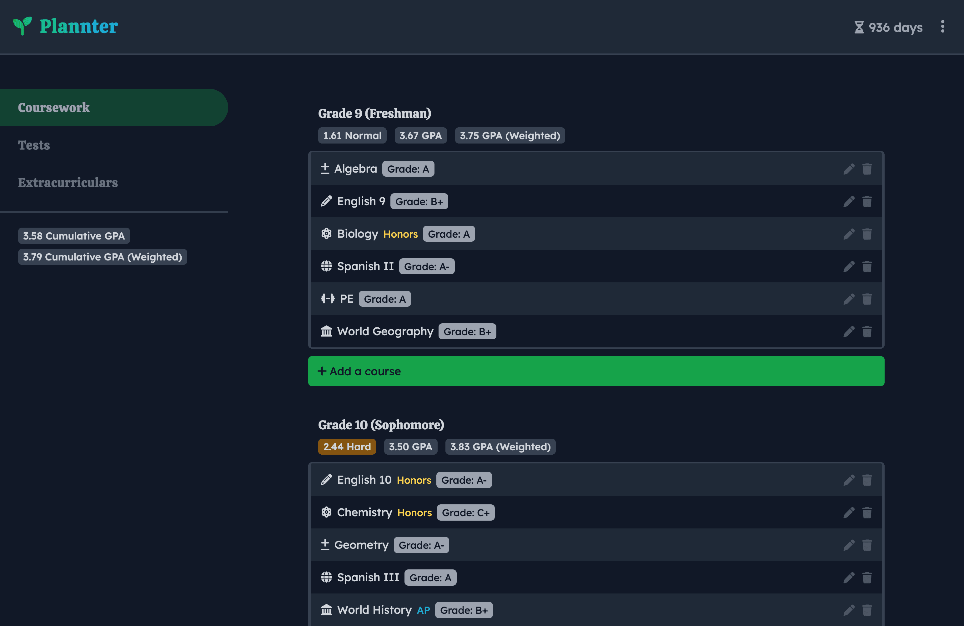Click the edit pencil for Algebra
Screen dimensions: 964x626
click(x=849, y=169)
